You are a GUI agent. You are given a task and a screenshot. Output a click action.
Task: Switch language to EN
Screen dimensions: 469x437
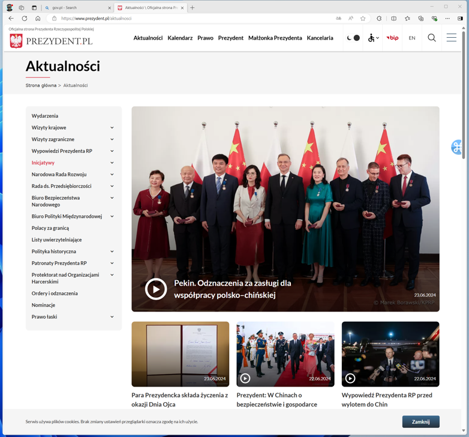pos(412,38)
